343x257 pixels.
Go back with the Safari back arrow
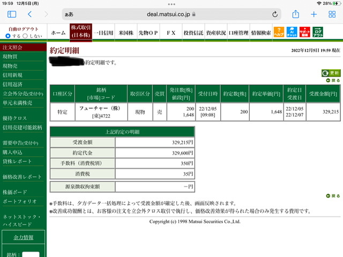click(30, 14)
